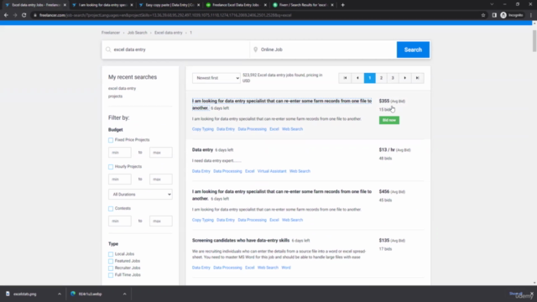The image size is (537, 302).
Task: Go to results page 3
Action: tap(393, 78)
